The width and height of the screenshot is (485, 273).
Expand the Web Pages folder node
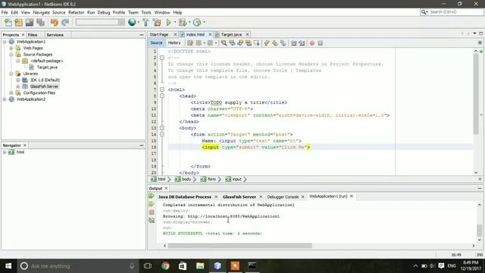click(x=11, y=48)
